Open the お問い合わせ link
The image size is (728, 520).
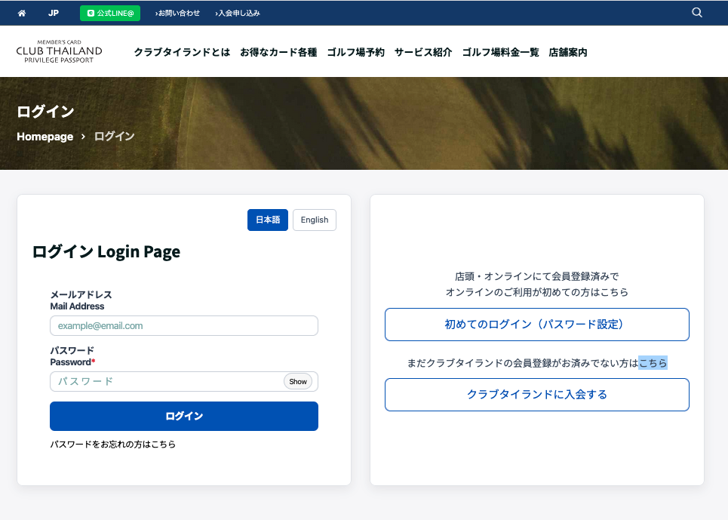coord(177,13)
